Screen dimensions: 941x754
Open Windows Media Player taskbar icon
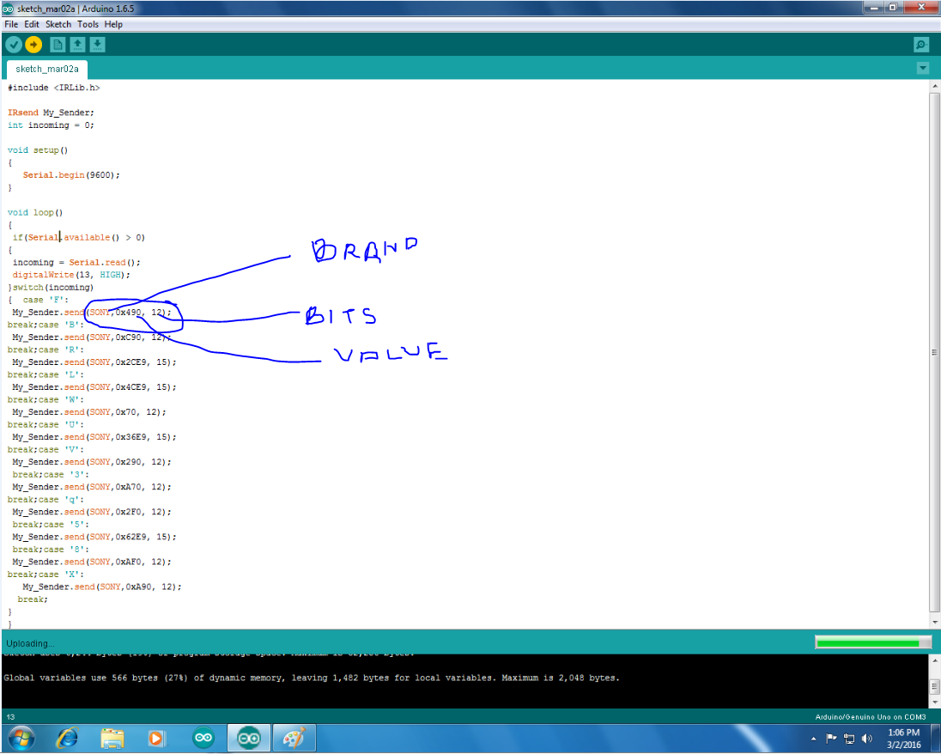[x=156, y=738]
